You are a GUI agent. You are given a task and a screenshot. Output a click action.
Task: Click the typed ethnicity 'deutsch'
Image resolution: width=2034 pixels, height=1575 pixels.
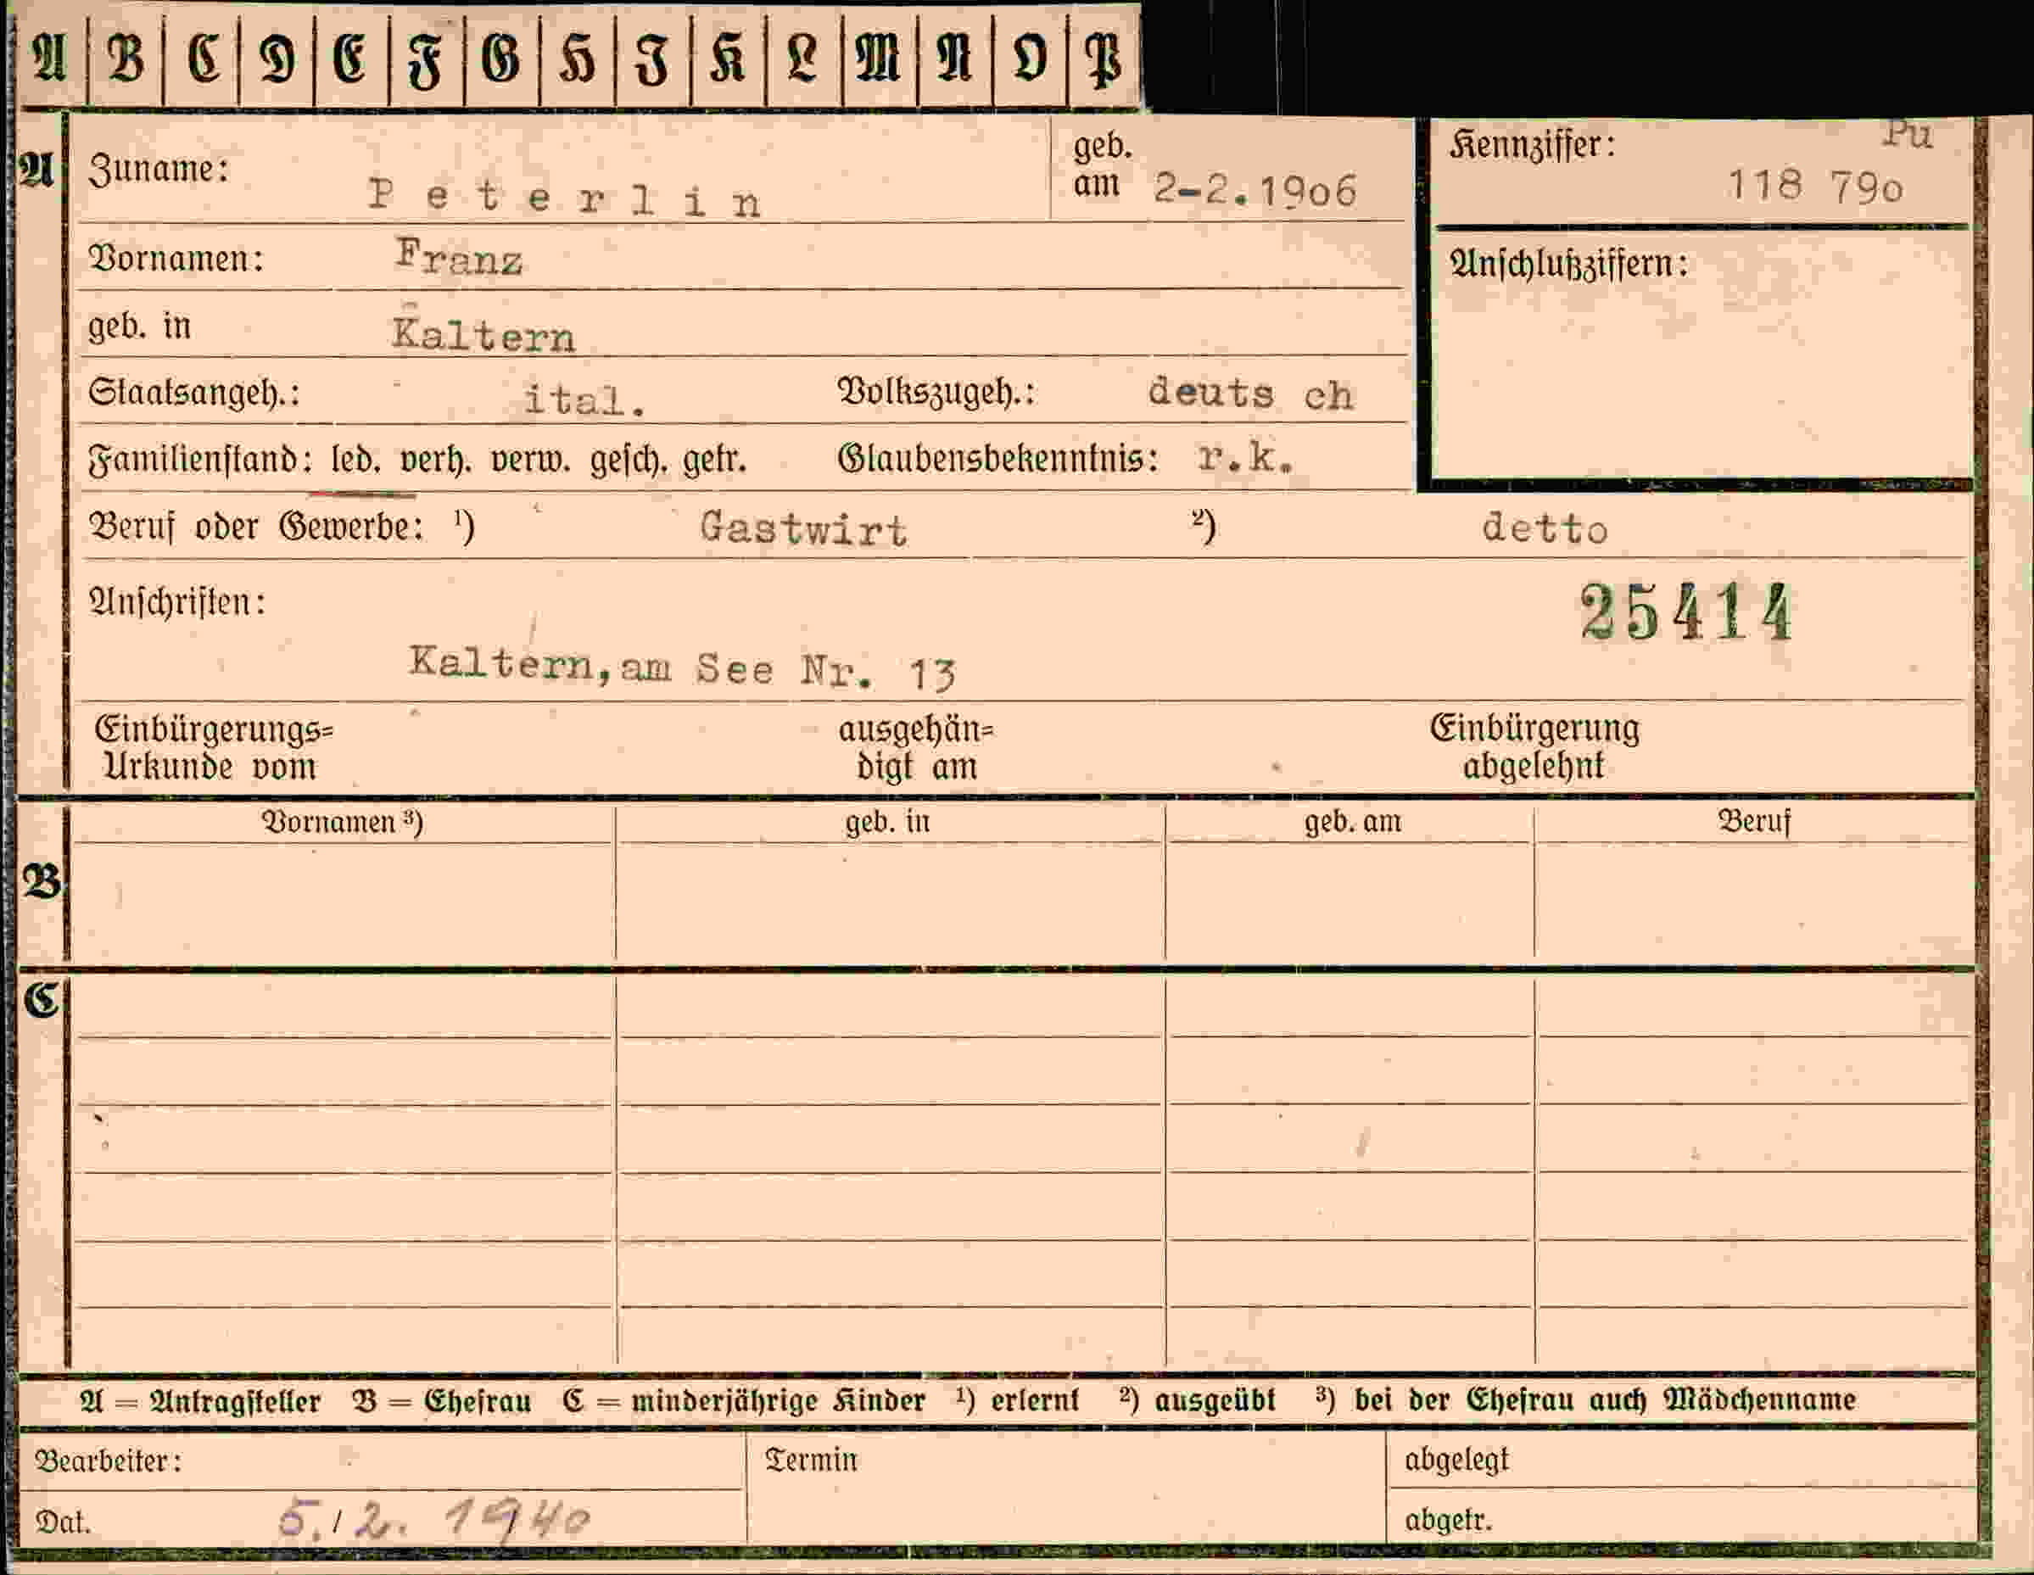click(x=1249, y=393)
